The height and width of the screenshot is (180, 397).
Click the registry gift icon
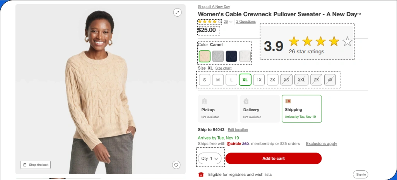(201, 175)
